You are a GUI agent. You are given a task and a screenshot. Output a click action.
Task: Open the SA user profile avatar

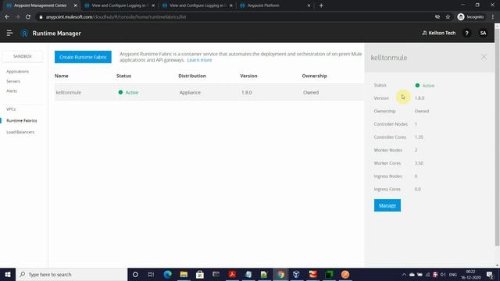[x=483, y=33]
